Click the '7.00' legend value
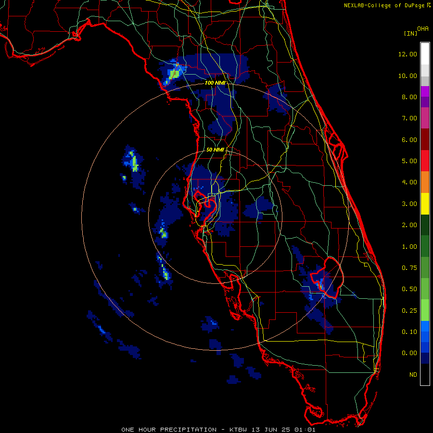 click(x=409, y=118)
